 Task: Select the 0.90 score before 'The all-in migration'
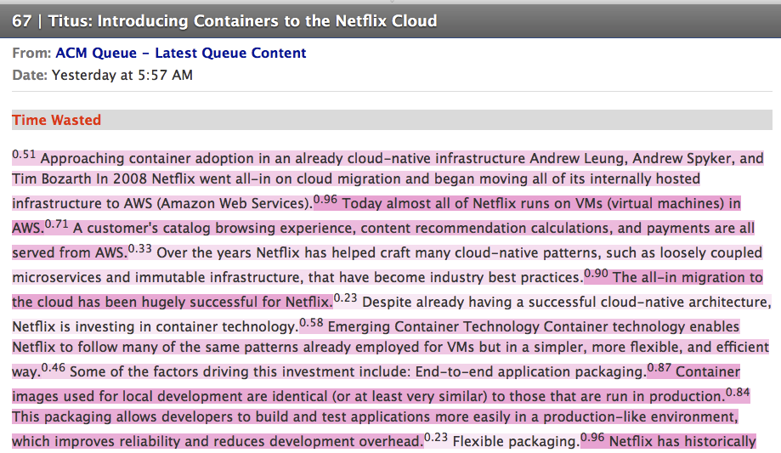pyautogui.click(x=596, y=273)
